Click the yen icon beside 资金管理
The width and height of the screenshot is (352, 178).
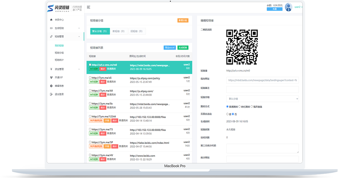51,69
